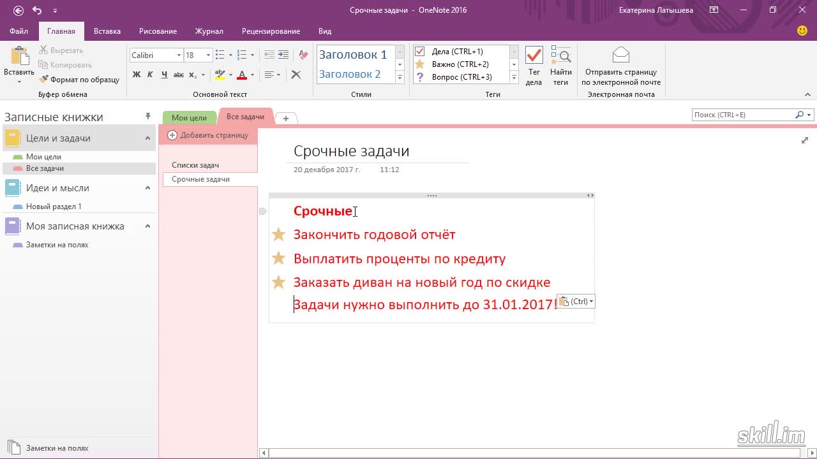Expand page to full view arrow
Viewport: 817px width, 459px height.
tap(805, 140)
